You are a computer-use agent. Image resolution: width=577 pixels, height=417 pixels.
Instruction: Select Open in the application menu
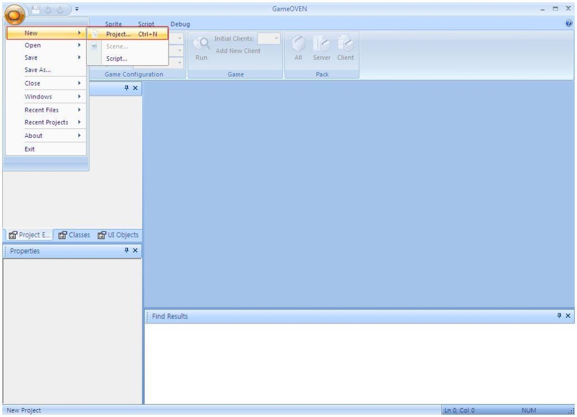(46, 45)
